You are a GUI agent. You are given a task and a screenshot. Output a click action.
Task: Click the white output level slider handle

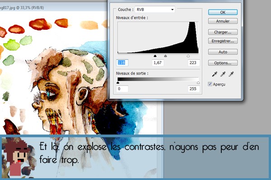coord(198,83)
